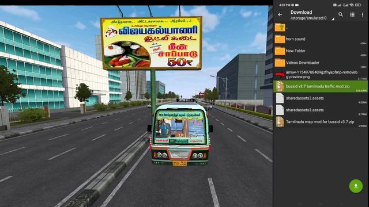
Task: Tap the back arrow in file manager
Action: click(280, 14)
